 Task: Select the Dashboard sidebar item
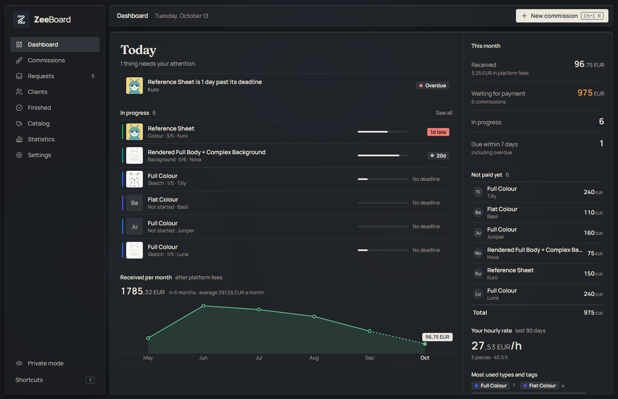[x=55, y=44]
